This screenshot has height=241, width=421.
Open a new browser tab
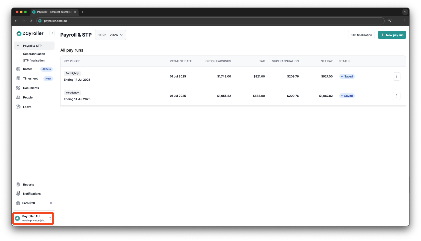click(x=83, y=12)
